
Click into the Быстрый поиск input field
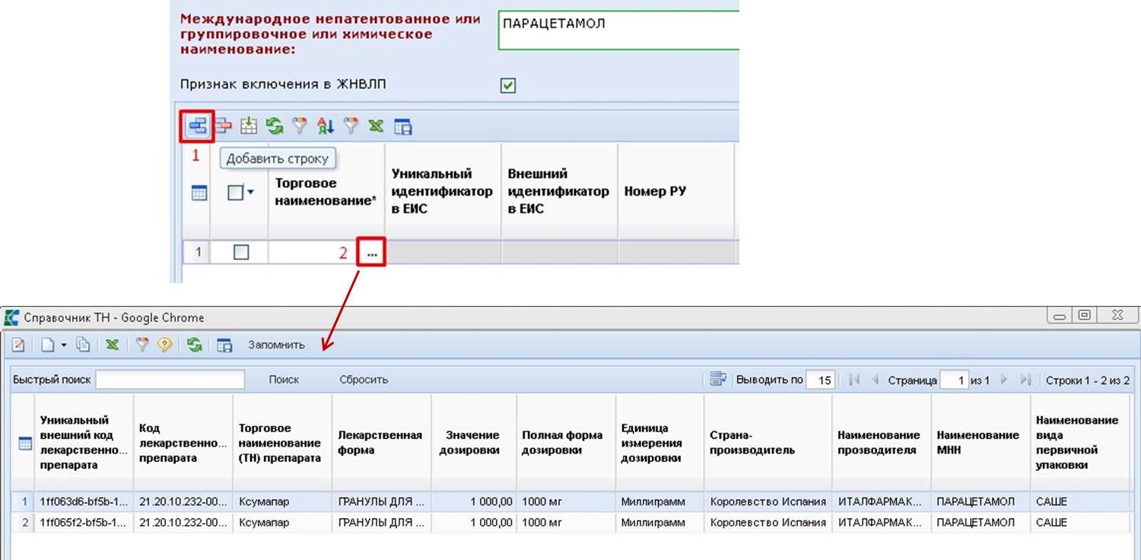pyautogui.click(x=170, y=379)
